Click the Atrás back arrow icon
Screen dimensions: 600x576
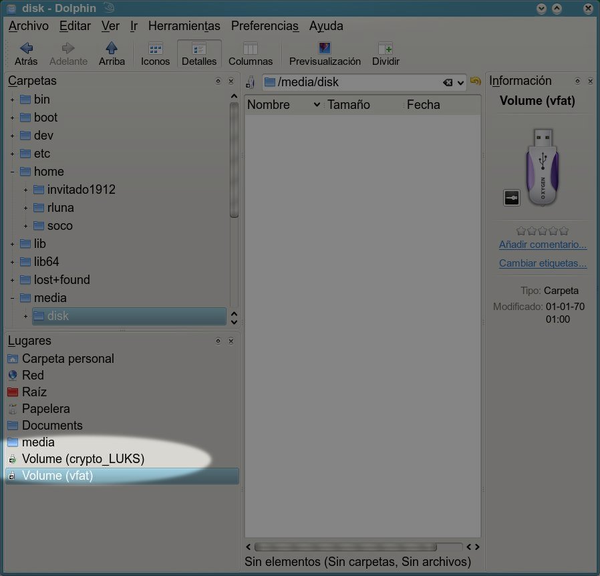(26, 49)
